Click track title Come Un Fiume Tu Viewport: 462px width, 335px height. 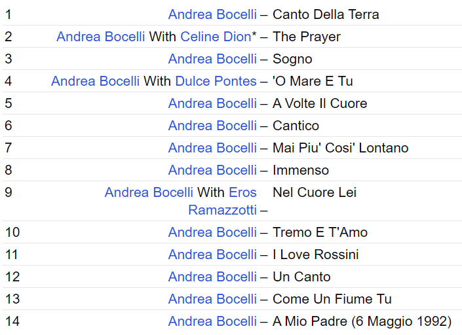332,299
